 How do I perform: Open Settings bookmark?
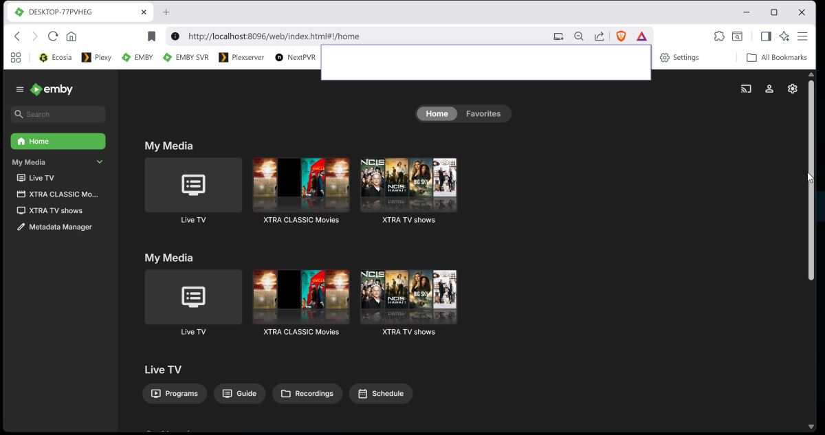[x=679, y=58]
